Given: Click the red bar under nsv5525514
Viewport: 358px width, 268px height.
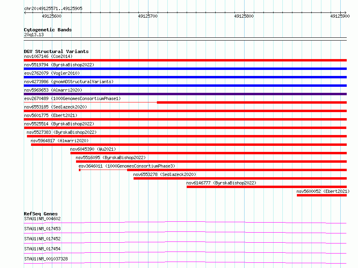Looking at the screenshot, I should pos(185,128).
